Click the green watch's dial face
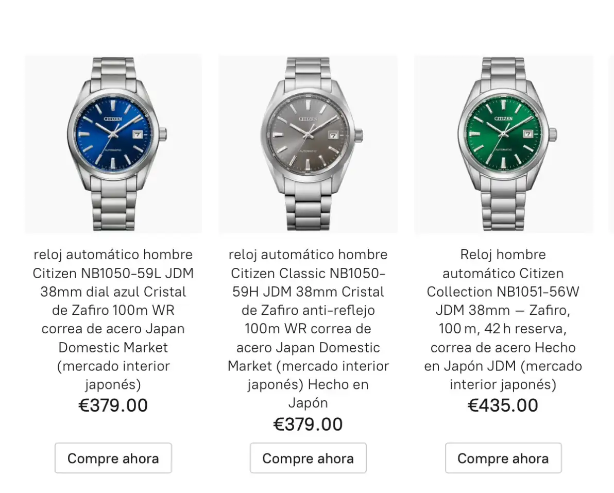 [x=503, y=134]
